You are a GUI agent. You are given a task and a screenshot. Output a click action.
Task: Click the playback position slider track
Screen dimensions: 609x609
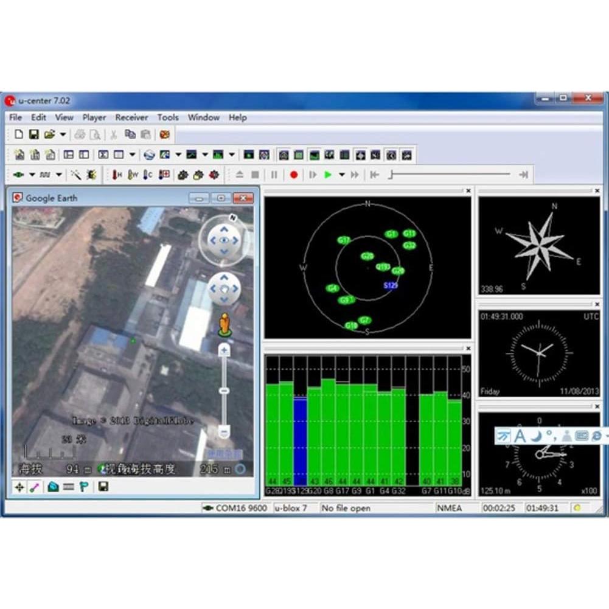450,175
